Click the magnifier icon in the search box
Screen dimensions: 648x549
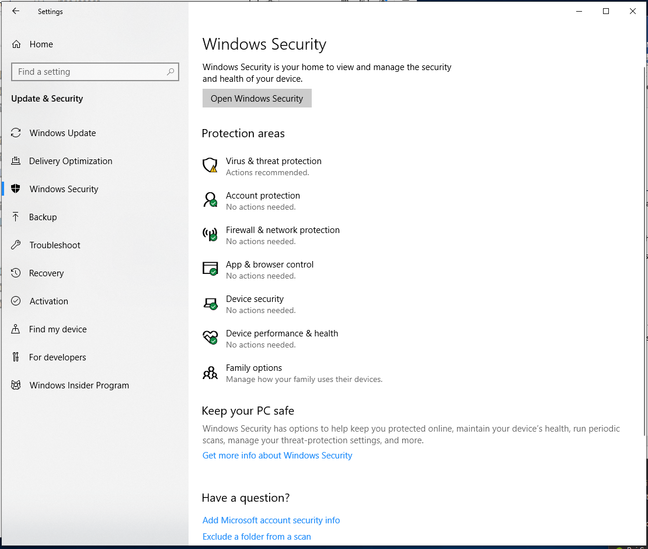pyautogui.click(x=170, y=72)
